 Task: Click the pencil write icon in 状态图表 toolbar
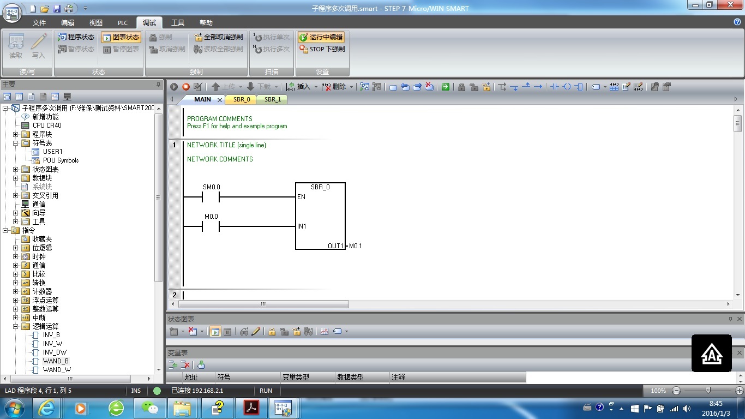pyautogui.click(x=256, y=331)
